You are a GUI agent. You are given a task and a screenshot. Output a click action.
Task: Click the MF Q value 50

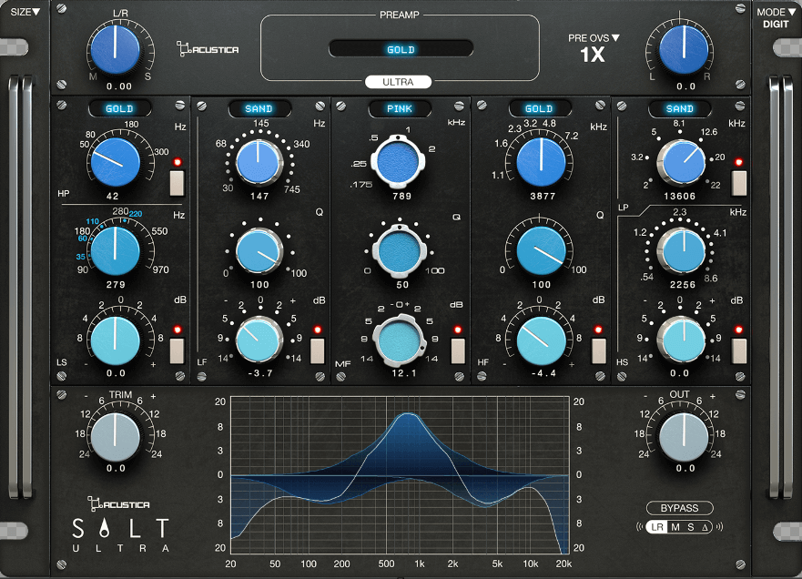pos(402,285)
